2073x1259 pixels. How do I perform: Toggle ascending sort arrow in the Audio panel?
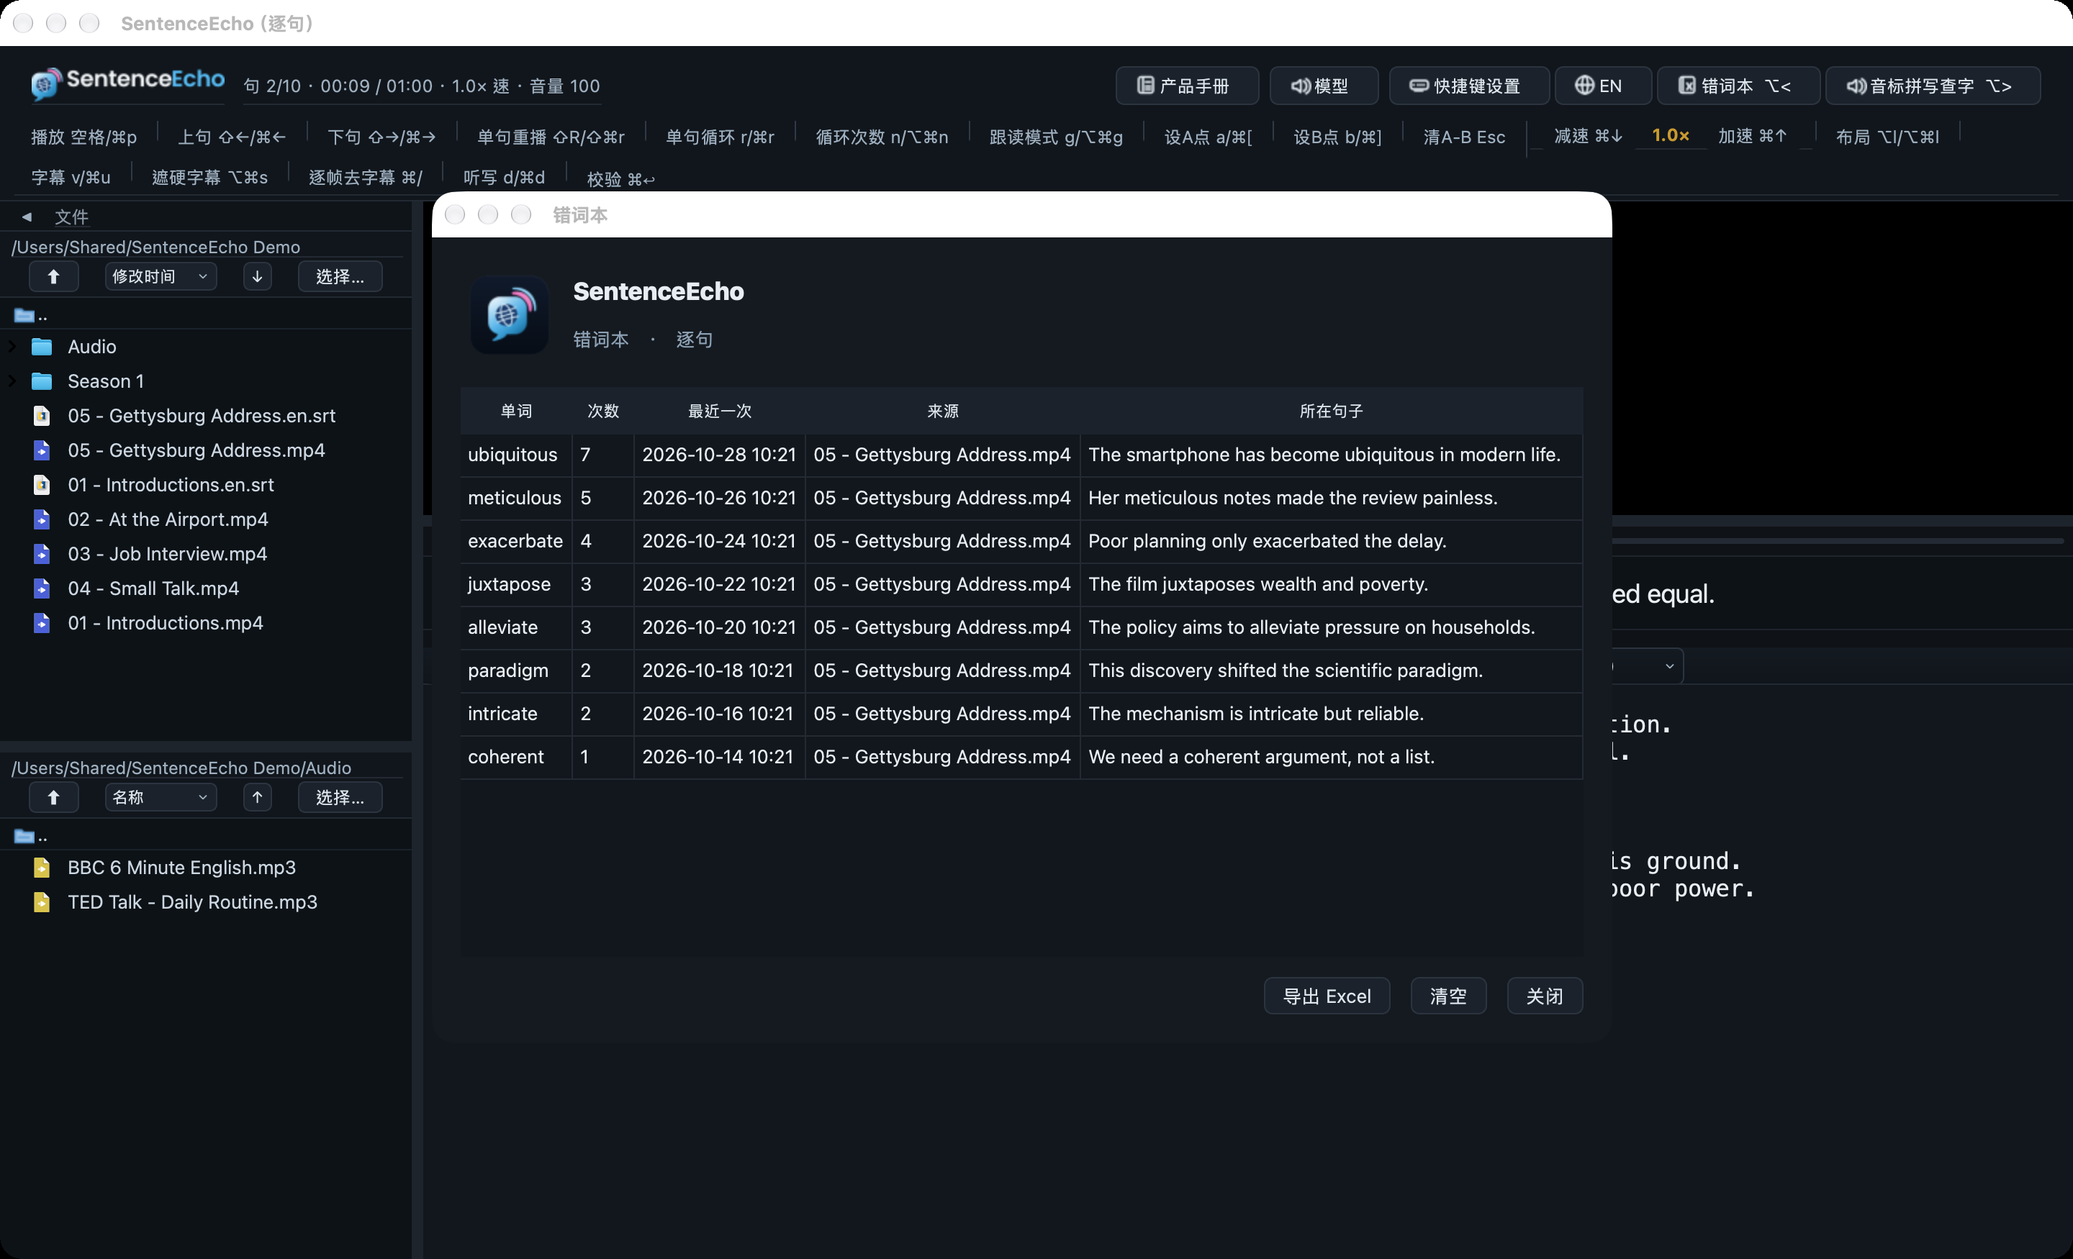coord(258,797)
